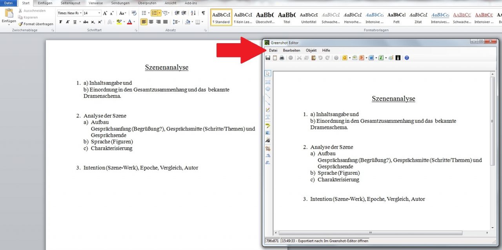This screenshot has width=502, height=250.
Task: Click the Format übertragen button
Action: [35, 24]
